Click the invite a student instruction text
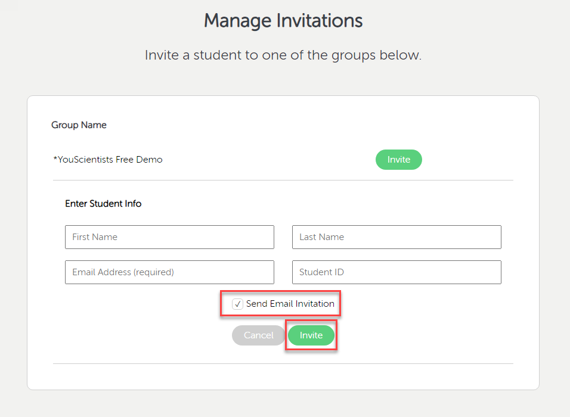 click(283, 55)
